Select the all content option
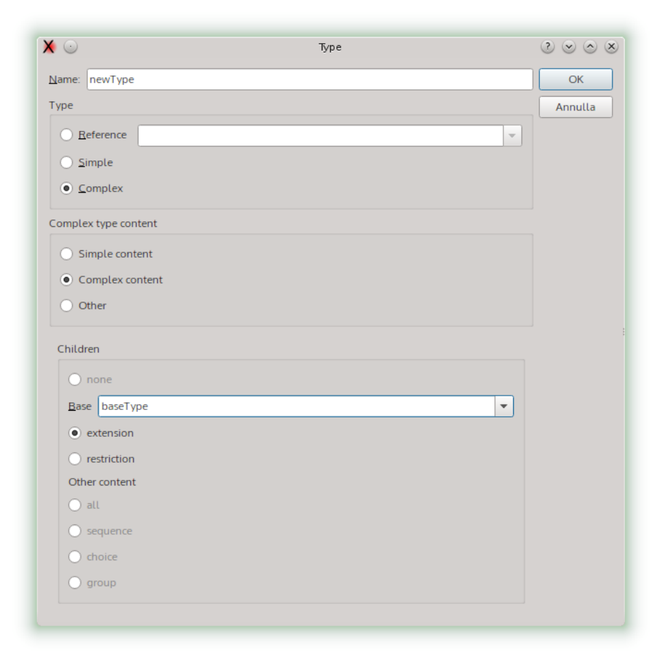This screenshot has width=662, height=663. [x=75, y=505]
